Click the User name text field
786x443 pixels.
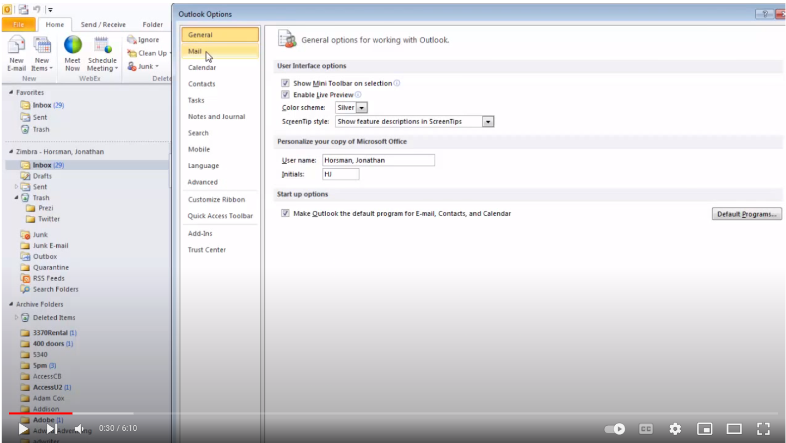(x=379, y=160)
